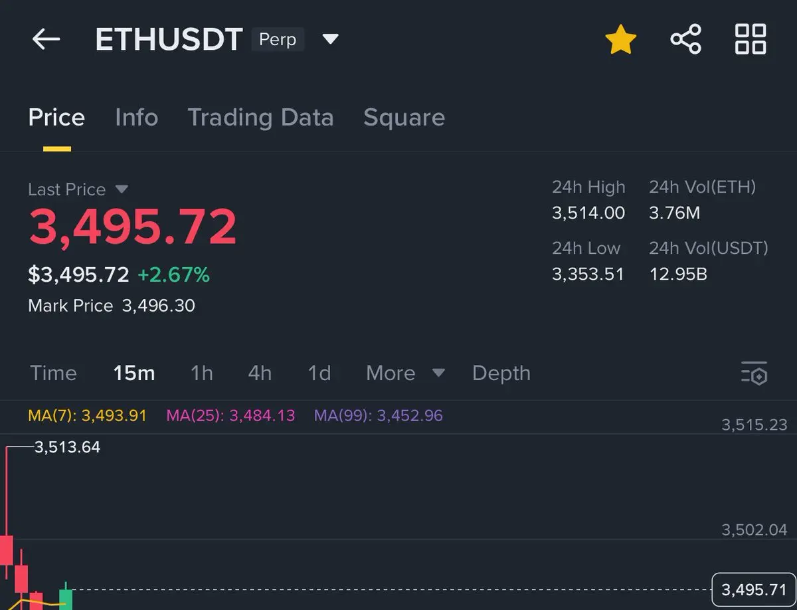Open the four-square grid menu icon
Image resolution: width=797 pixels, height=610 pixels.
751,39
